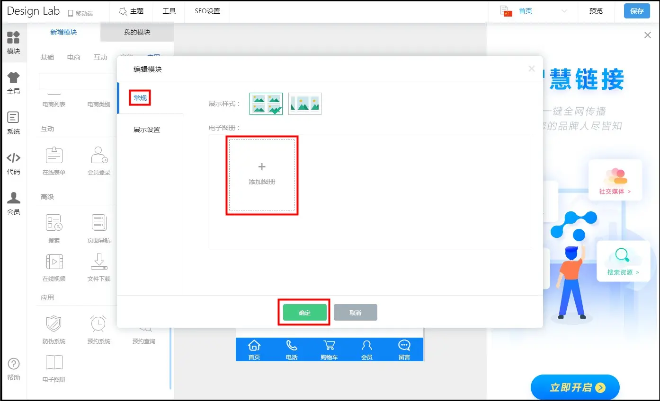The height and width of the screenshot is (401, 660).
Task: Select the carousel display style option
Action: [305, 104]
